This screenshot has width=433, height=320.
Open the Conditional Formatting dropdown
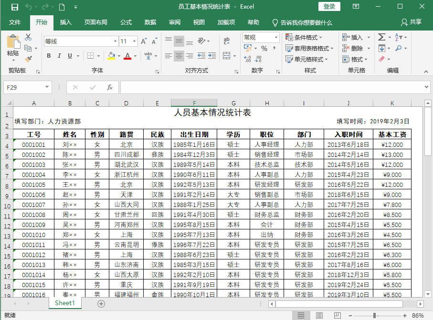[304, 37]
